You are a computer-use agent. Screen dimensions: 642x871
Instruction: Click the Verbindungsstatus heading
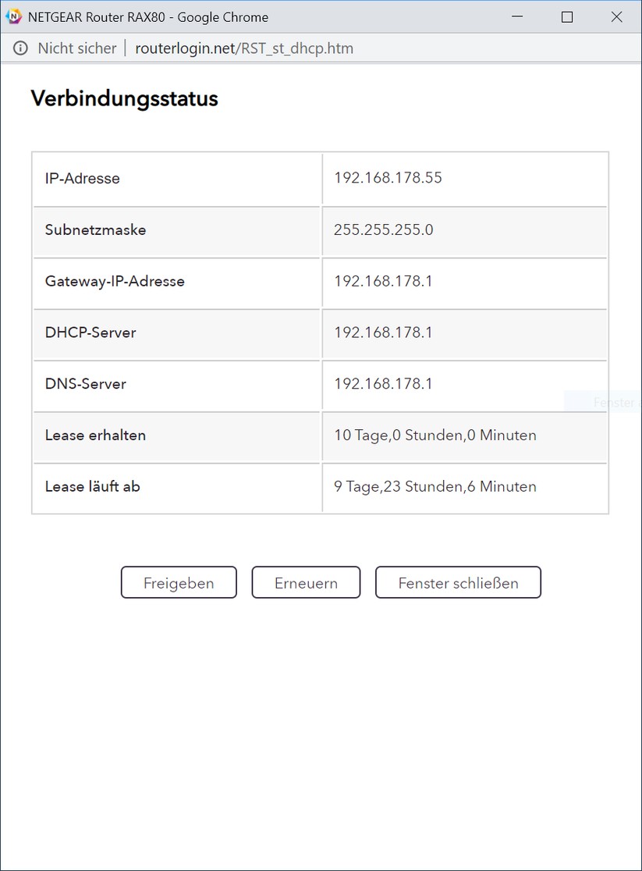pos(124,99)
